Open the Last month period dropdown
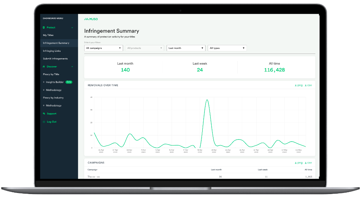 tap(186, 48)
